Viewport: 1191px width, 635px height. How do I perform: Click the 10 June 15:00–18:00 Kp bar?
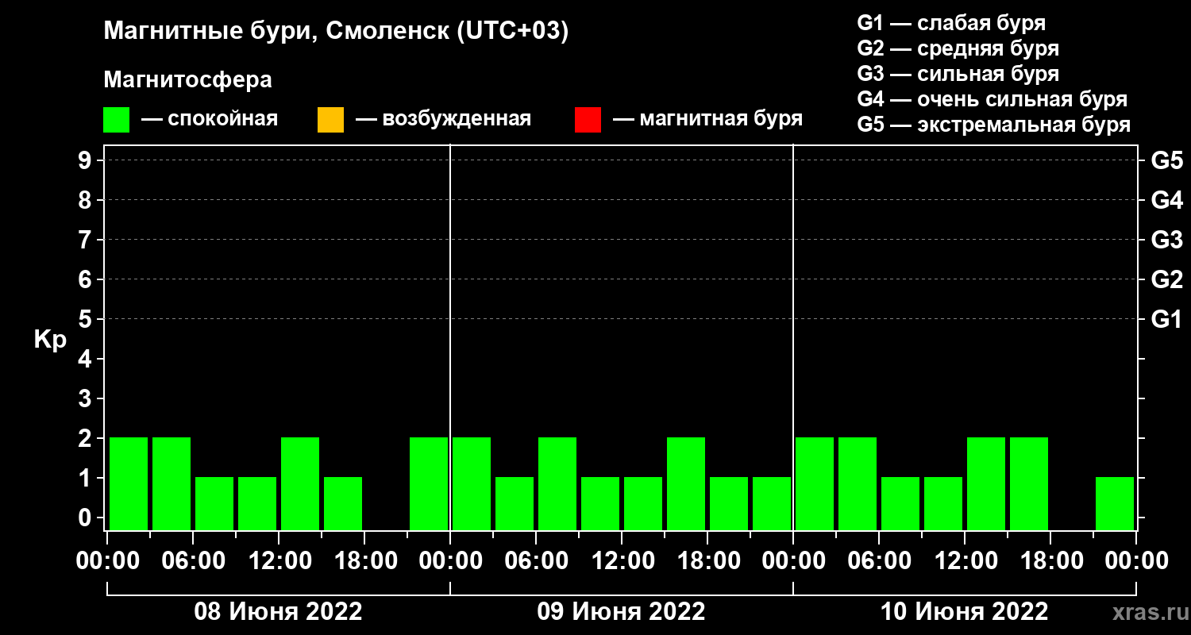(x=1029, y=483)
